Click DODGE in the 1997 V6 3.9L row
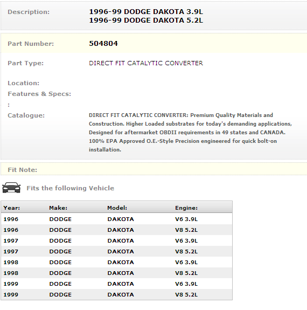The height and width of the screenshot is (310, 307). (x=60, y=240)
